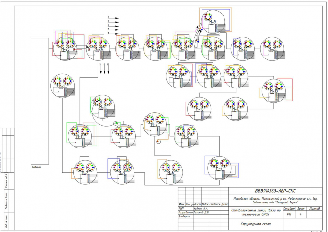Click the 'Разработал' row label
This screenshot has height=232, width=328.
[186, 212]
